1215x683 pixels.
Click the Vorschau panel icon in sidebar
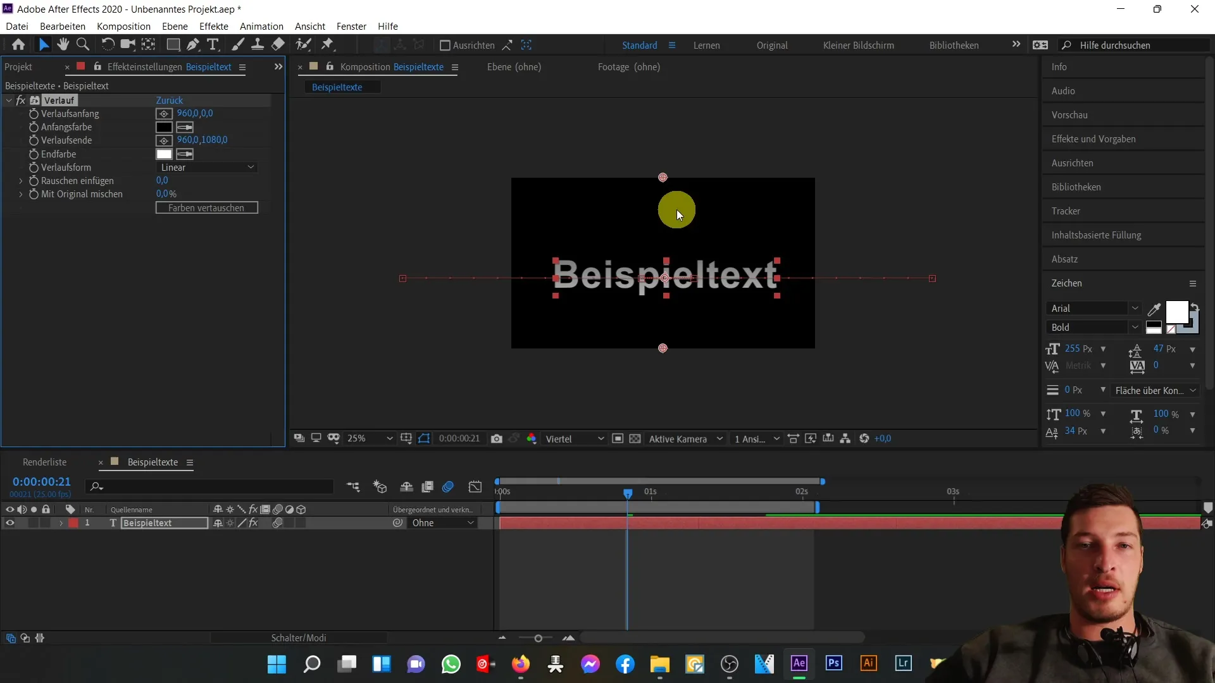pos(1069,114)
